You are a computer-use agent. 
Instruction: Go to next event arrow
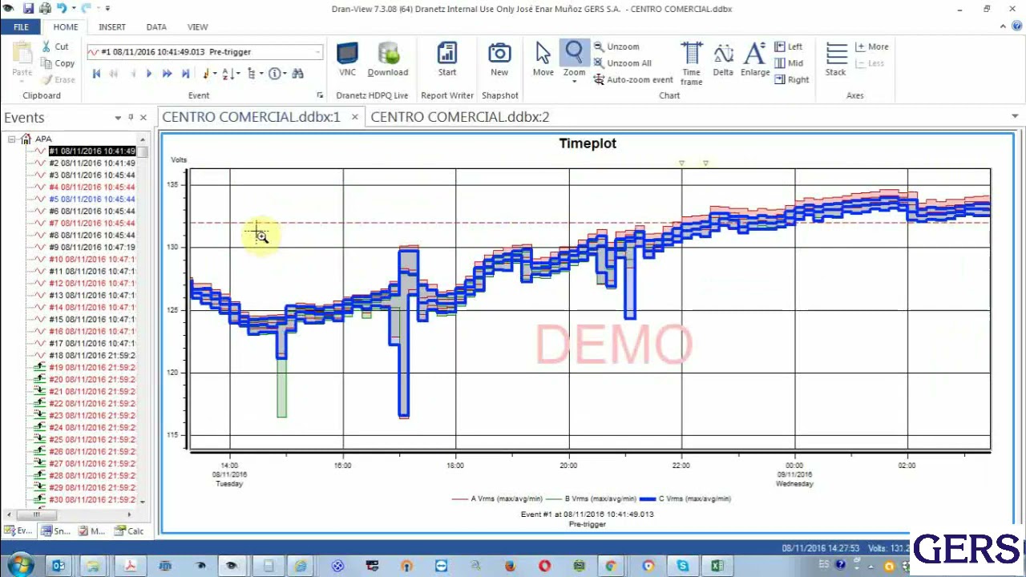(x=148, y=74)
